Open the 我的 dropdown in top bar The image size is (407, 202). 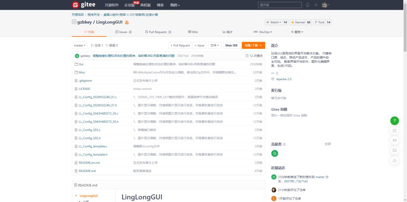tap(175, 5)
